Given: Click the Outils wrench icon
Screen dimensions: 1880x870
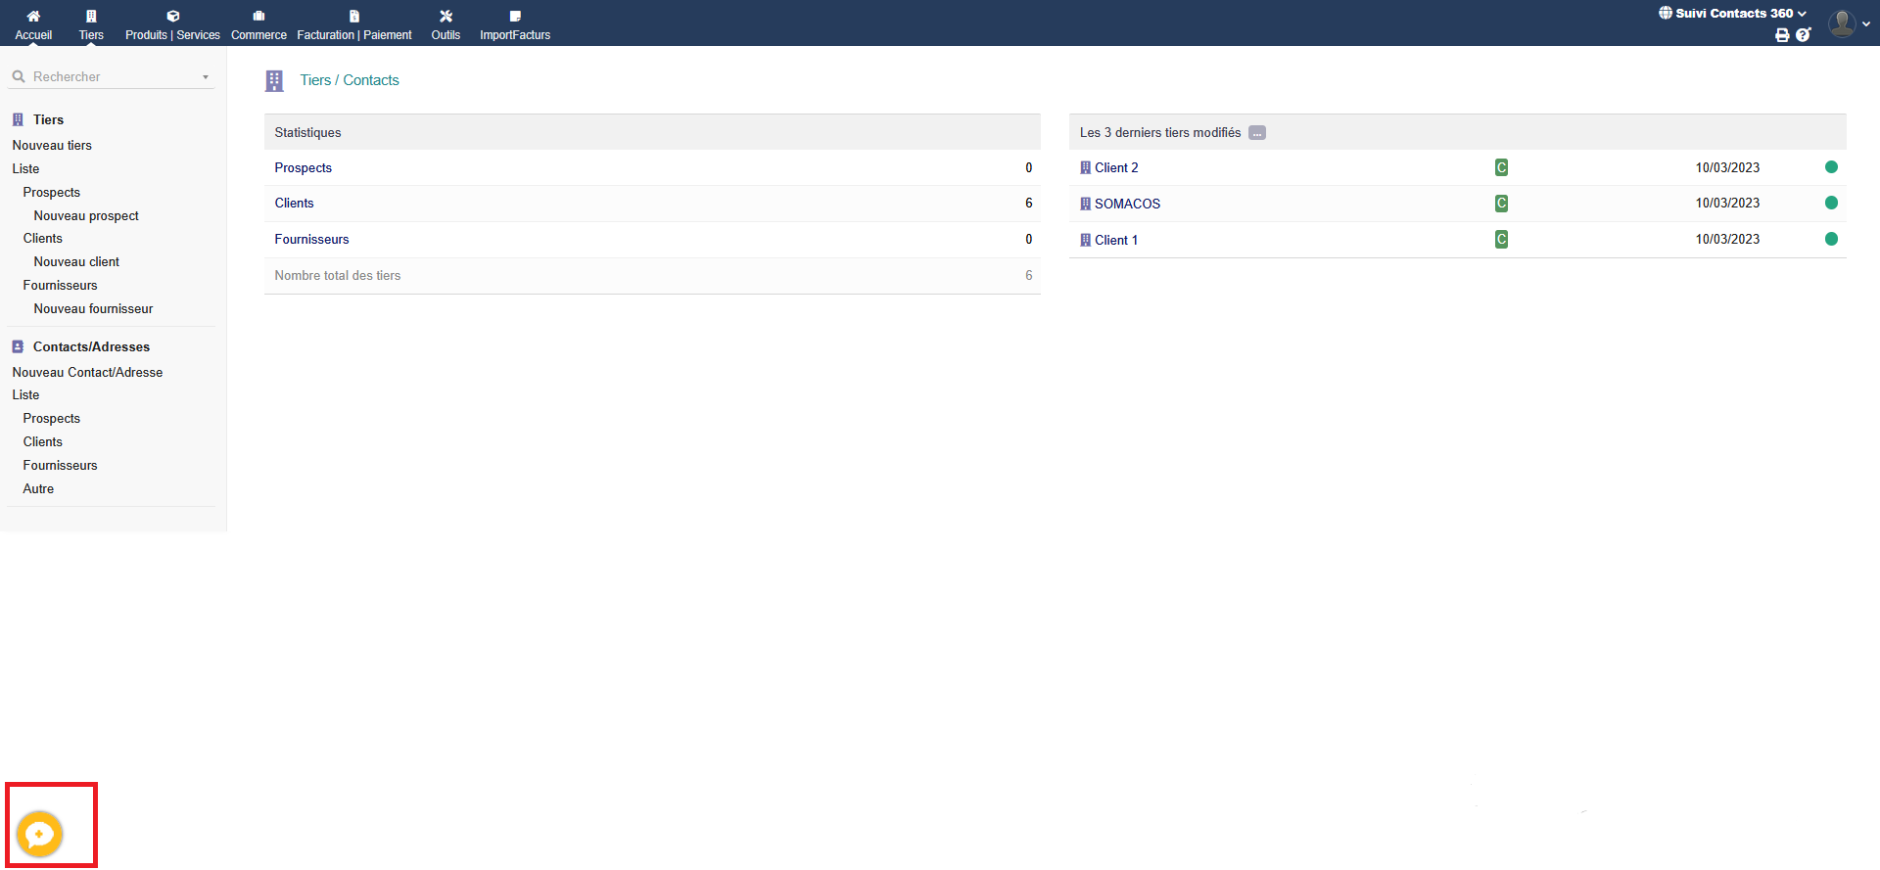Looking at the screenshot, I should (x=446, y=17).
